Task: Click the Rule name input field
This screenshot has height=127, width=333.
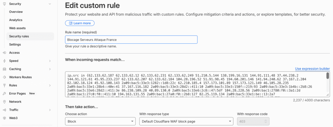Action: point(131,40)
